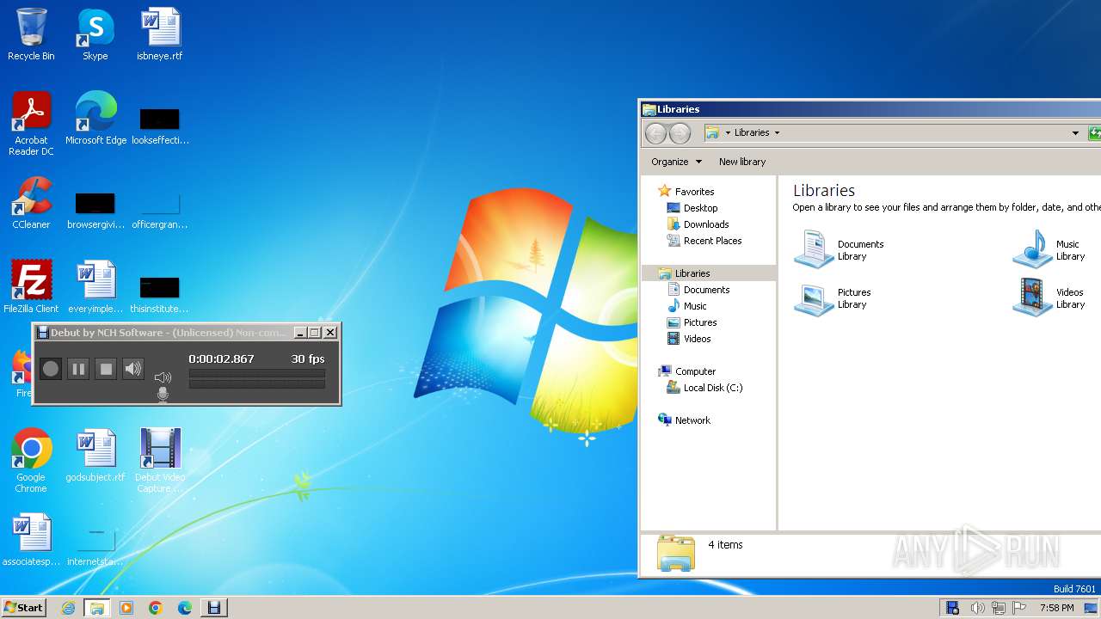Click the Record button in Debut
Image resolution: width=1101 pixels, height=619 pixels.
coord(51,369)
